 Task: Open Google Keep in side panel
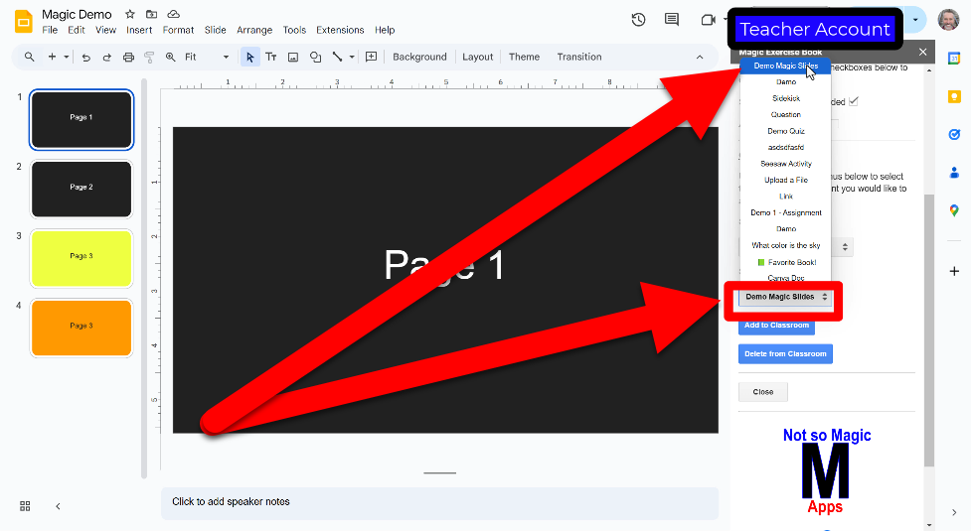coord(954,96)
